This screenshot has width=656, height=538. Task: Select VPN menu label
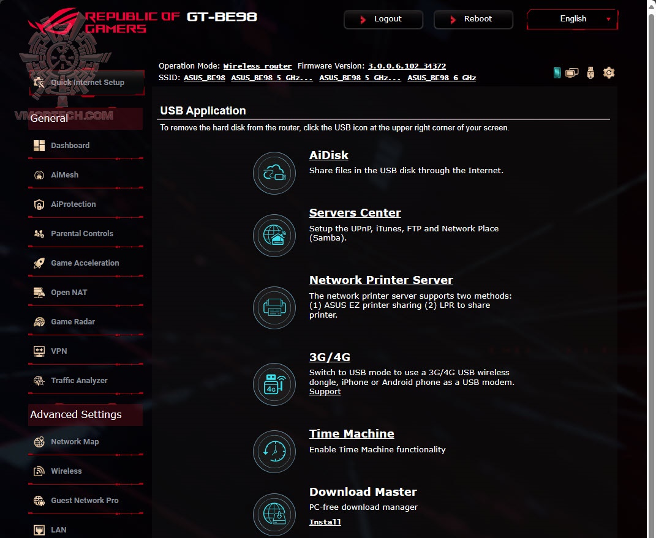(59, 351)
